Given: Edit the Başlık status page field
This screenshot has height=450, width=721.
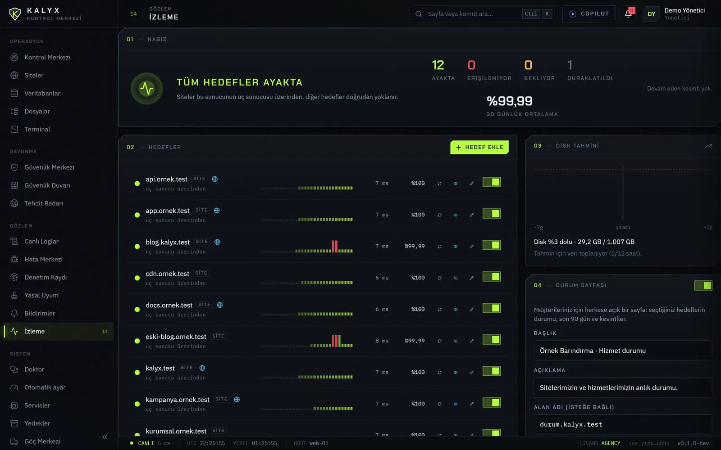Looking at the screenshot, I should 623,351.
